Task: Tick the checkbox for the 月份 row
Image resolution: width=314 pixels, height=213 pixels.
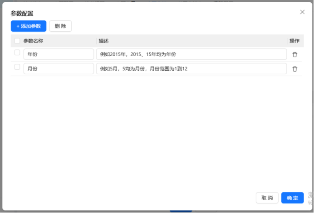Action: [x=17, y=67]
